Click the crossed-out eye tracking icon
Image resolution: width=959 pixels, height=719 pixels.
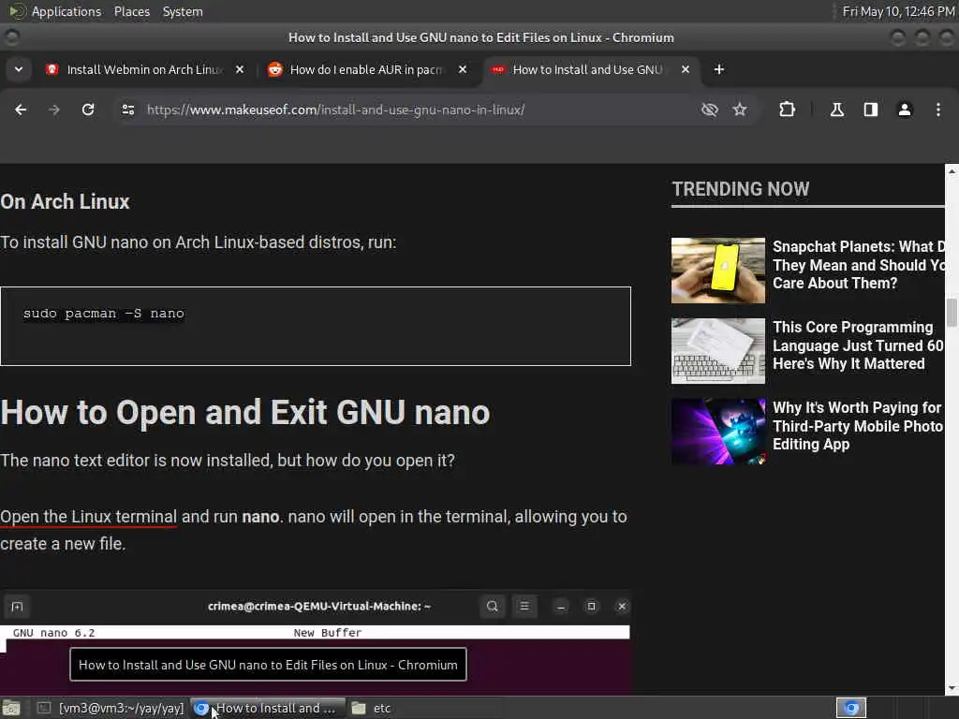click(710, 110)
